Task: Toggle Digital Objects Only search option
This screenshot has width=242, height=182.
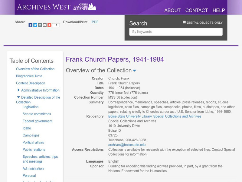Action: [x=184, y=22]
